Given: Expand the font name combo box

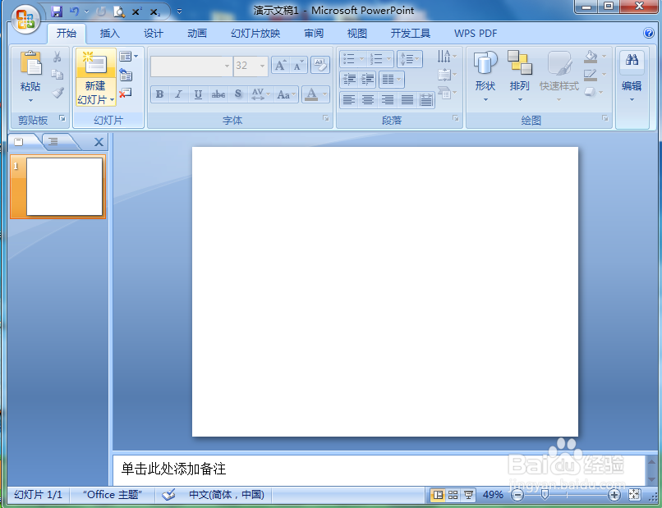Looking at the screenshot, I should 227,66.
